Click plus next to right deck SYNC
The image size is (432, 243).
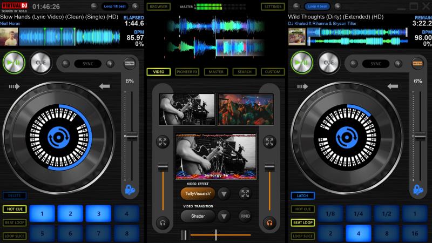tap(398, 64)
